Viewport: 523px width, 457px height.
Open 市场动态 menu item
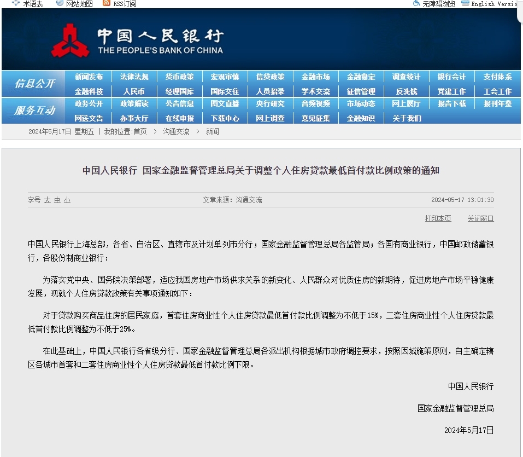[x=361, y=103]
